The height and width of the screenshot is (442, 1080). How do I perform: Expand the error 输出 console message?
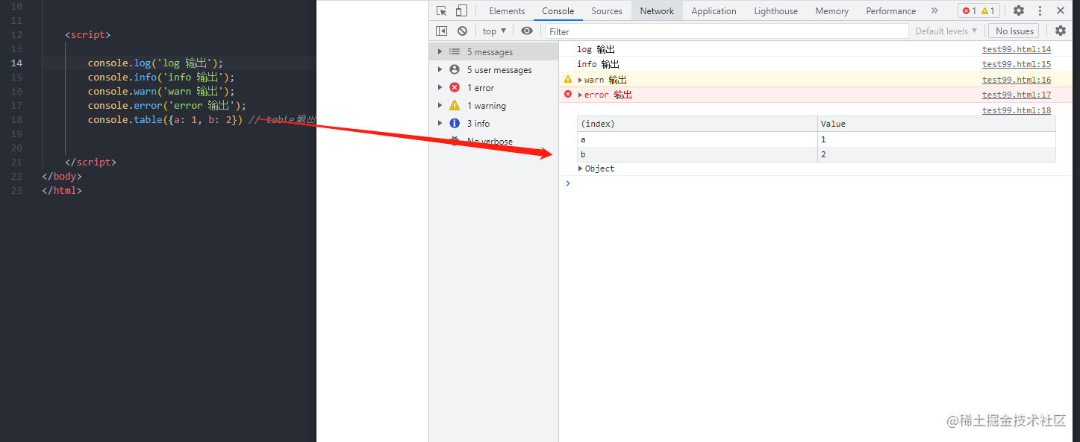(580, 95)
